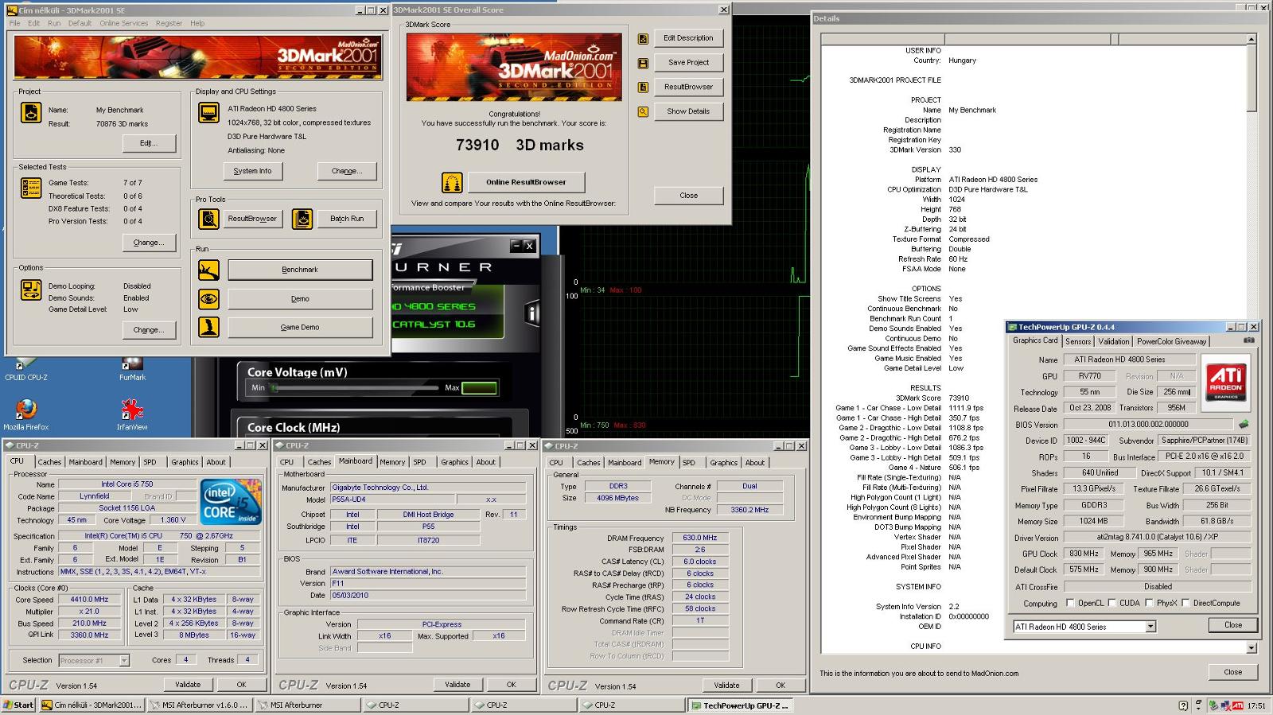Click the System Info button
Viewport: 1273px width, 715px height.
(252, 171)
